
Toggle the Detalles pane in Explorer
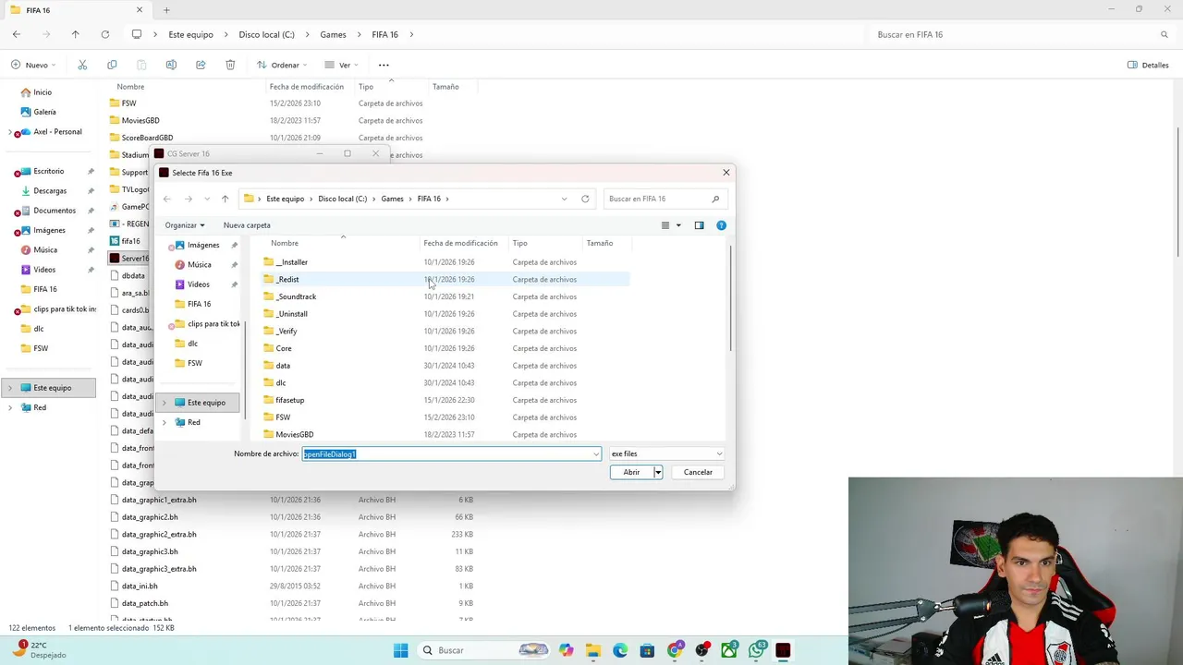pyautogui.click(x=1148, y=65)
